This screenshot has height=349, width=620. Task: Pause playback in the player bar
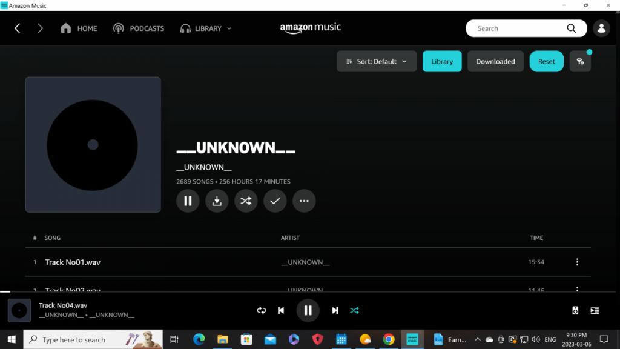click(308, 311)
